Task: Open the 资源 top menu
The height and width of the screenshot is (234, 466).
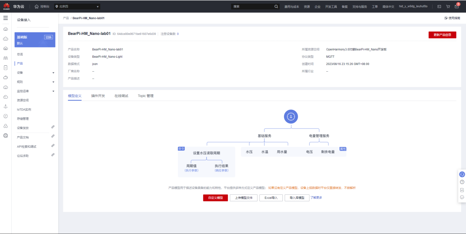Action: pyautogui.click(x=307, y=7)
